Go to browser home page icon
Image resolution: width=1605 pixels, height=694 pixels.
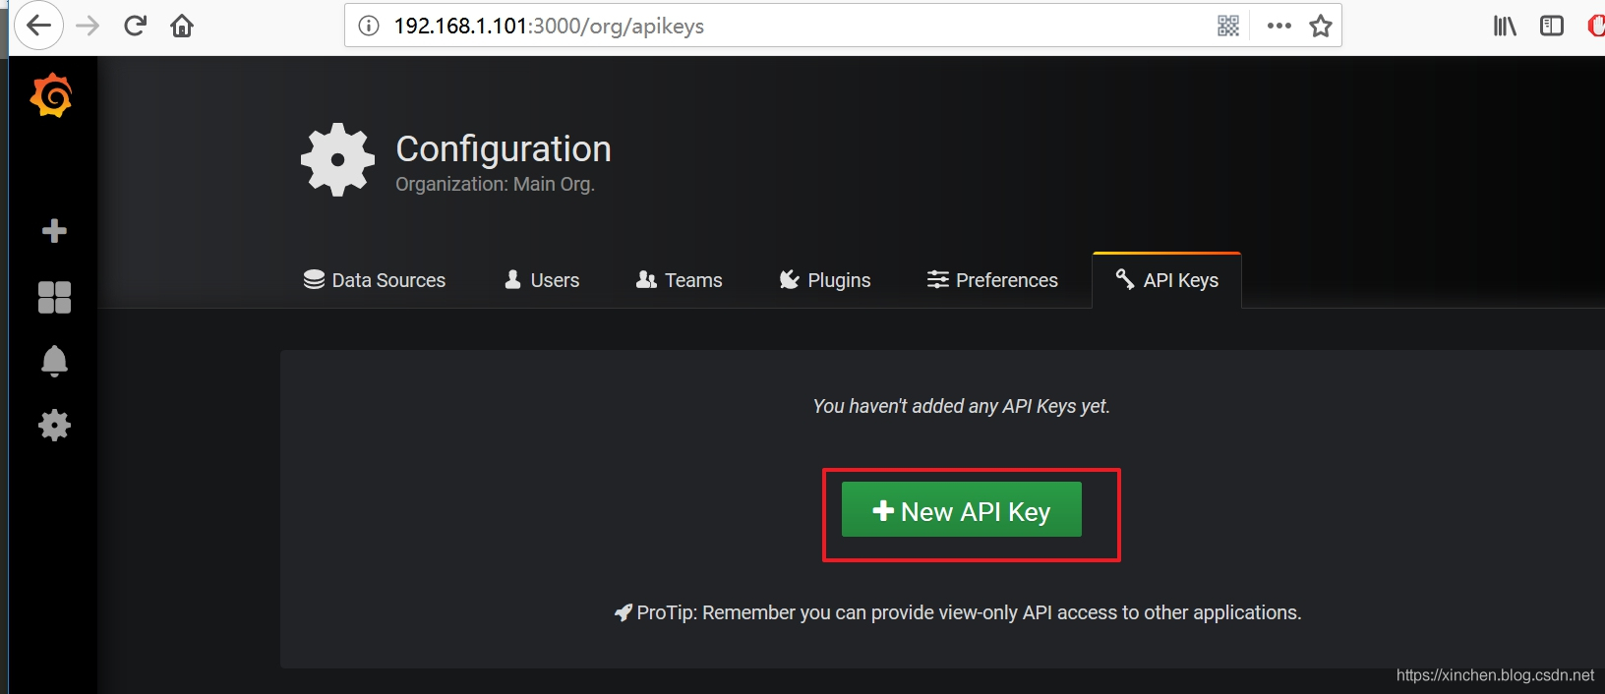(x=182, y=26)
